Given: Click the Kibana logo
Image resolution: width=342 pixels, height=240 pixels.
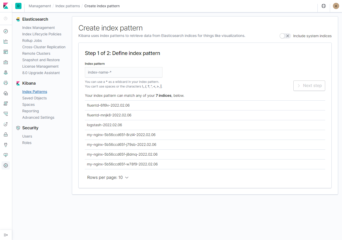Looking at the screenshot, I should (x=6, y=6).
